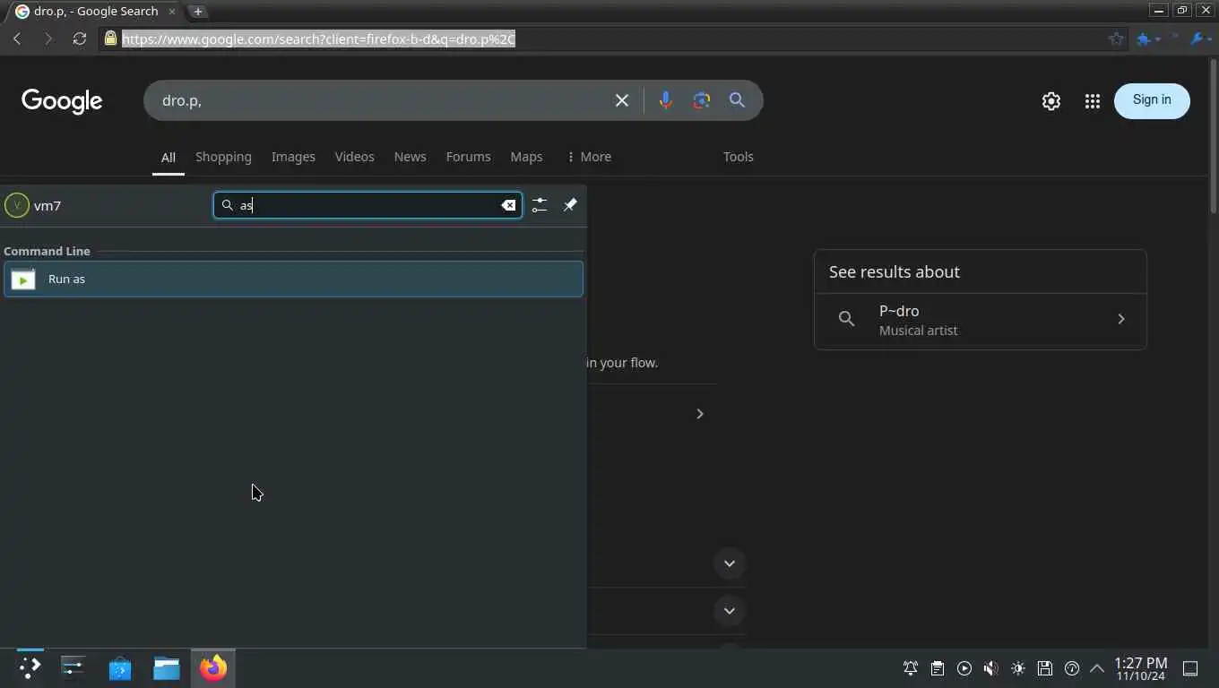The width and height of the screenshot is (1219, 688).
Task: Run the 'Run as' command line result
Action: (293, 279)
